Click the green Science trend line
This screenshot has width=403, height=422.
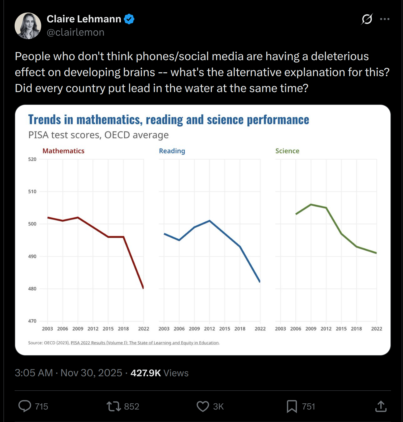334,221
